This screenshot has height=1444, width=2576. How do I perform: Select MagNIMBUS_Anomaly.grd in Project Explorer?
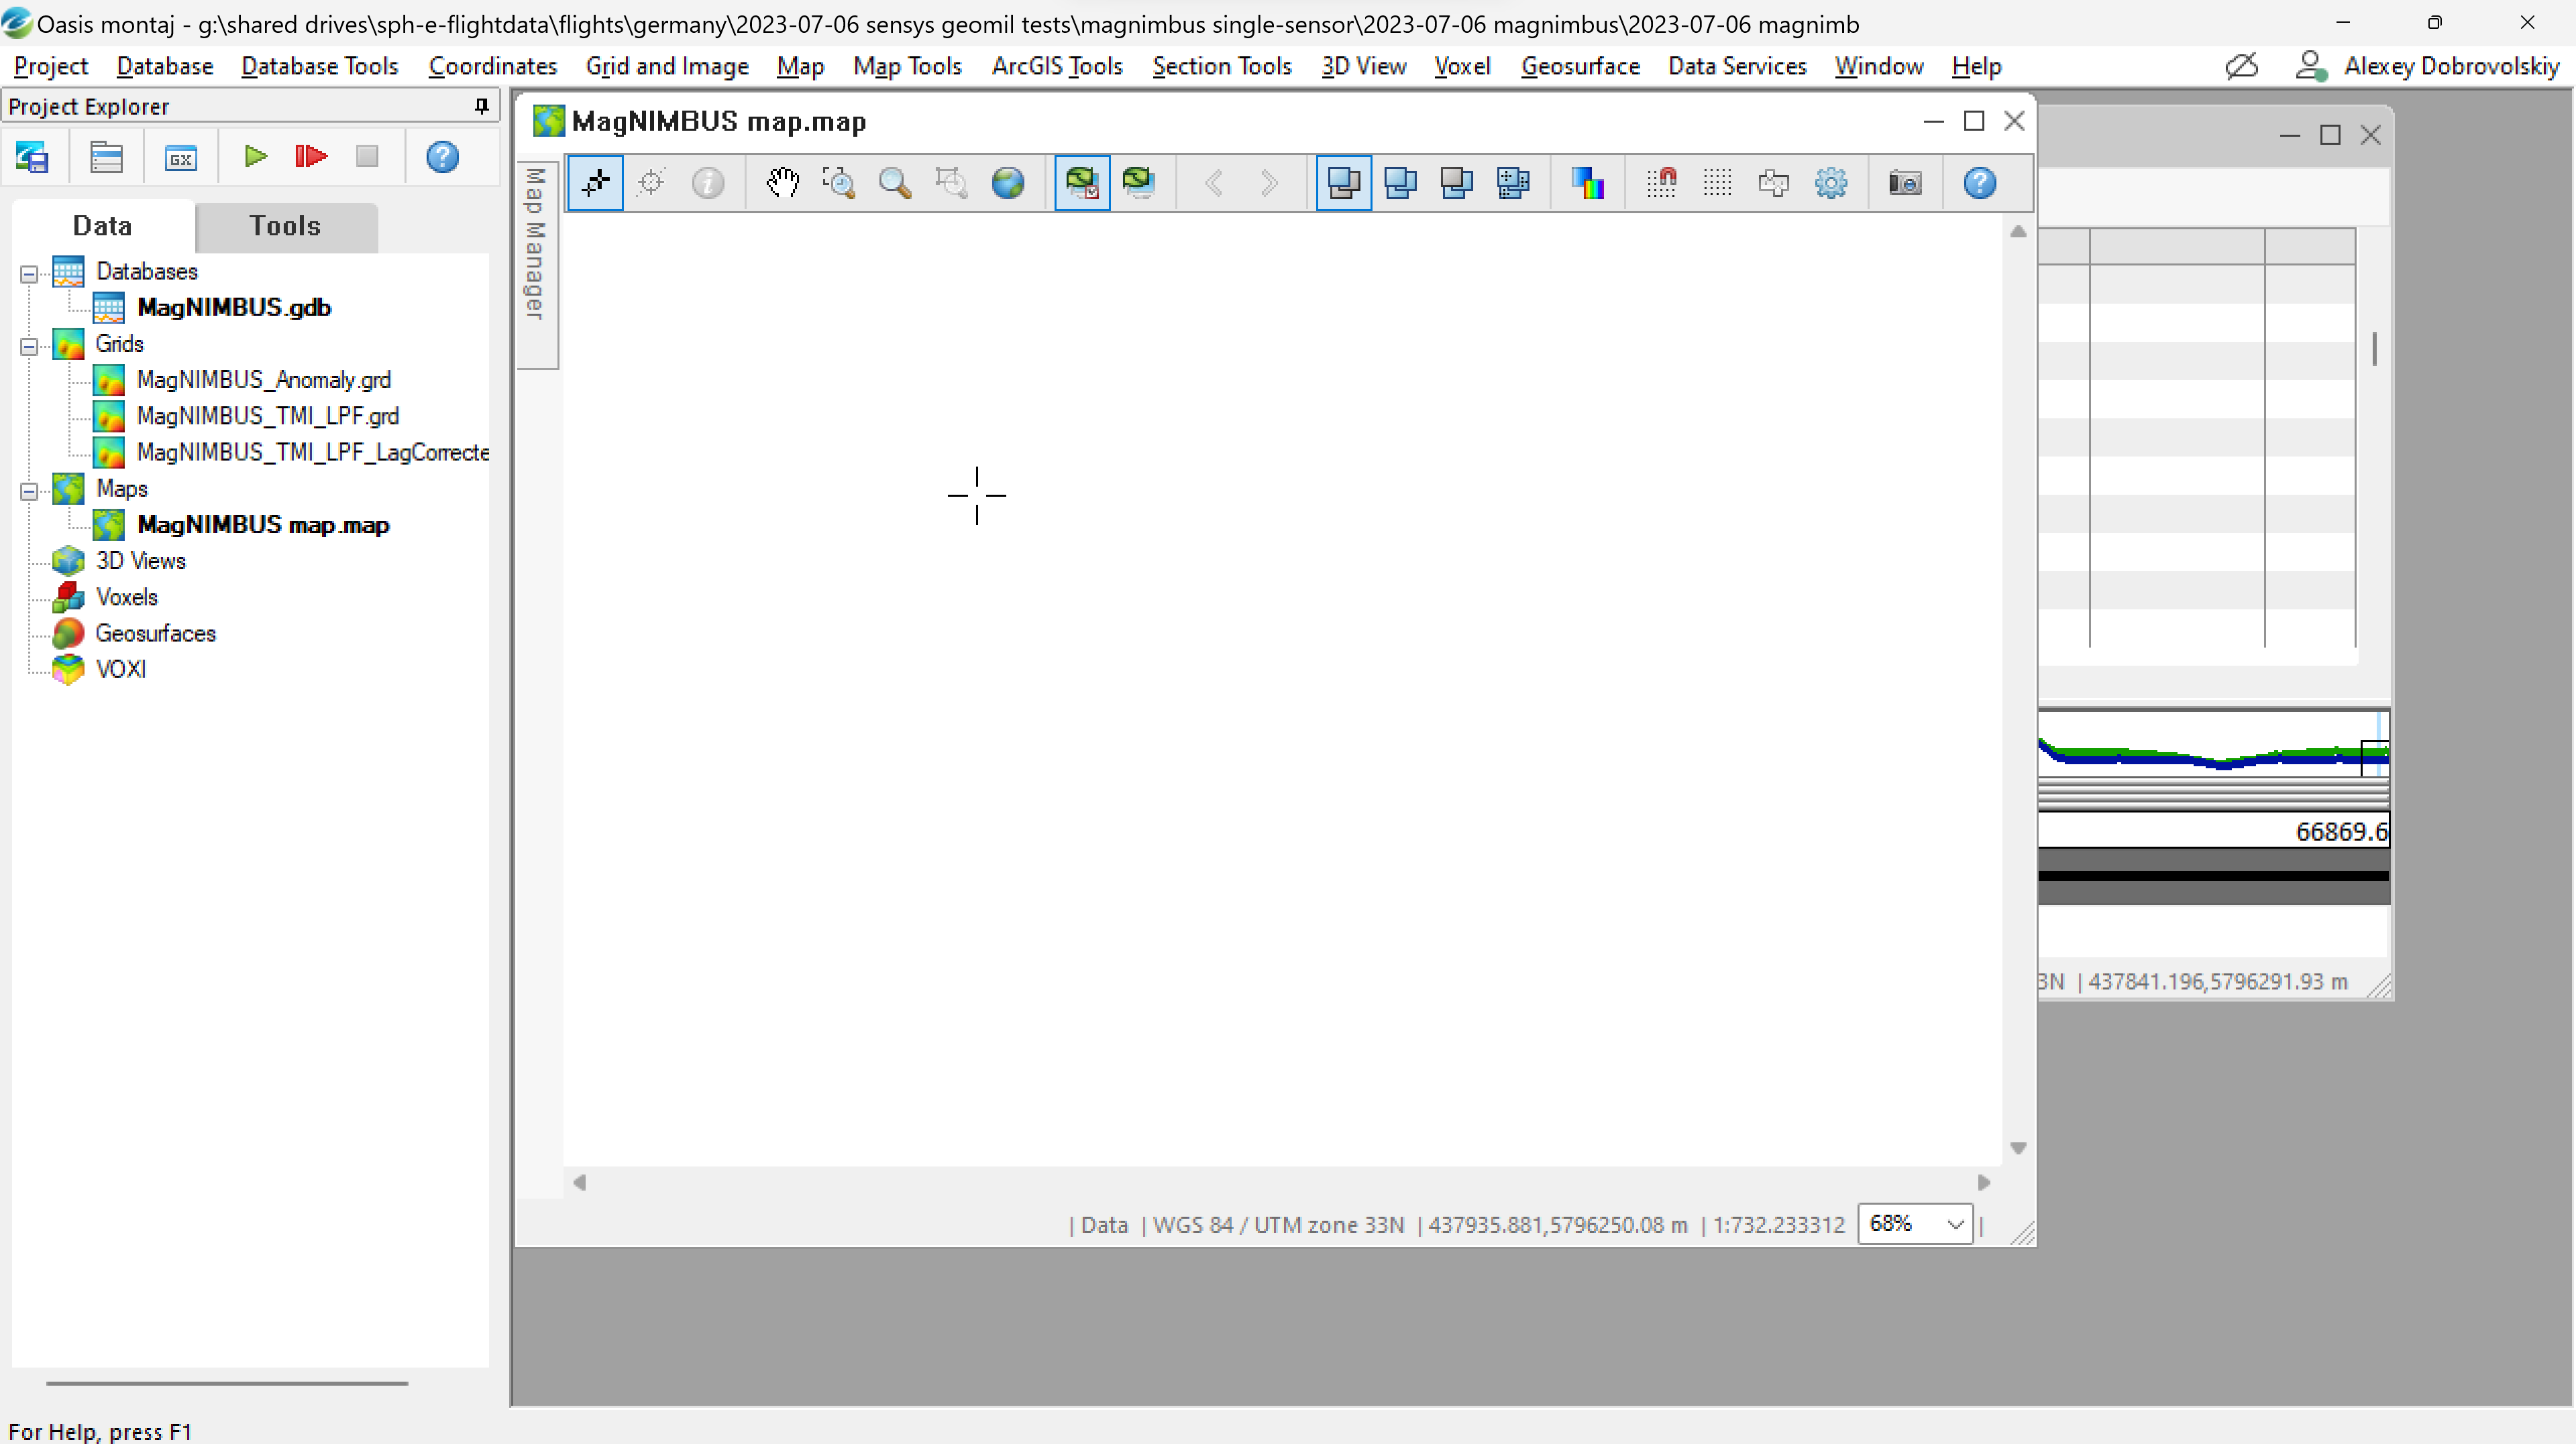coord(264,379)
